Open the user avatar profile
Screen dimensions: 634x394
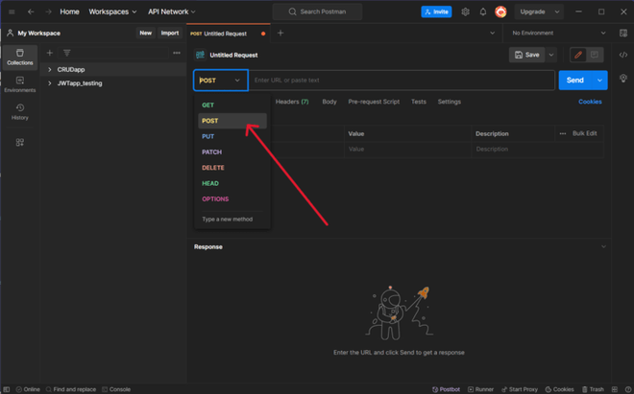click(500, 12)
